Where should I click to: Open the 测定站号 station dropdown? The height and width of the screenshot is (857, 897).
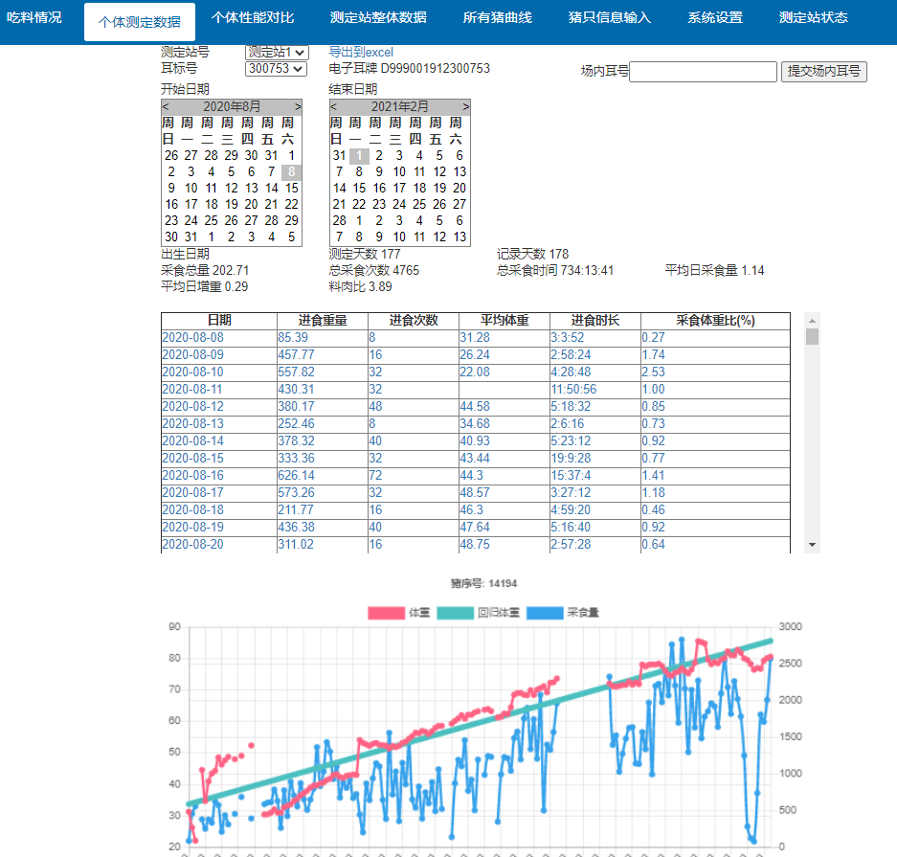point(276,52)
